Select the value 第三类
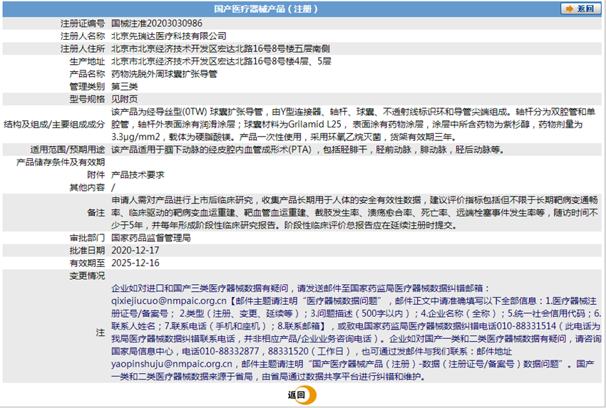This screenshot has width=606, height=408. [x=125, y=86]
